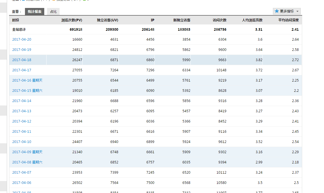Image resolution: width=324 pixels, height=193 pixels.
Task: Click the 2017-04-08 星期六 link
Action: (x=27, y=162)
